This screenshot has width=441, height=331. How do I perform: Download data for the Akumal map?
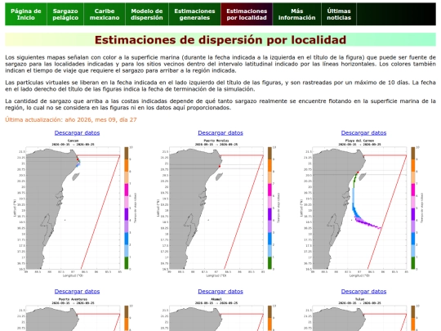220,292
